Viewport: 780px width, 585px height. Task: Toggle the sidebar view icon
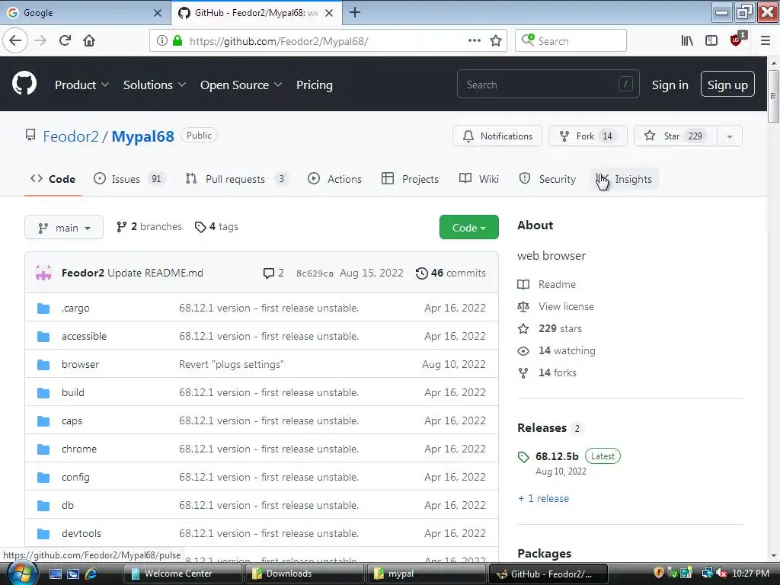(711, 41)
